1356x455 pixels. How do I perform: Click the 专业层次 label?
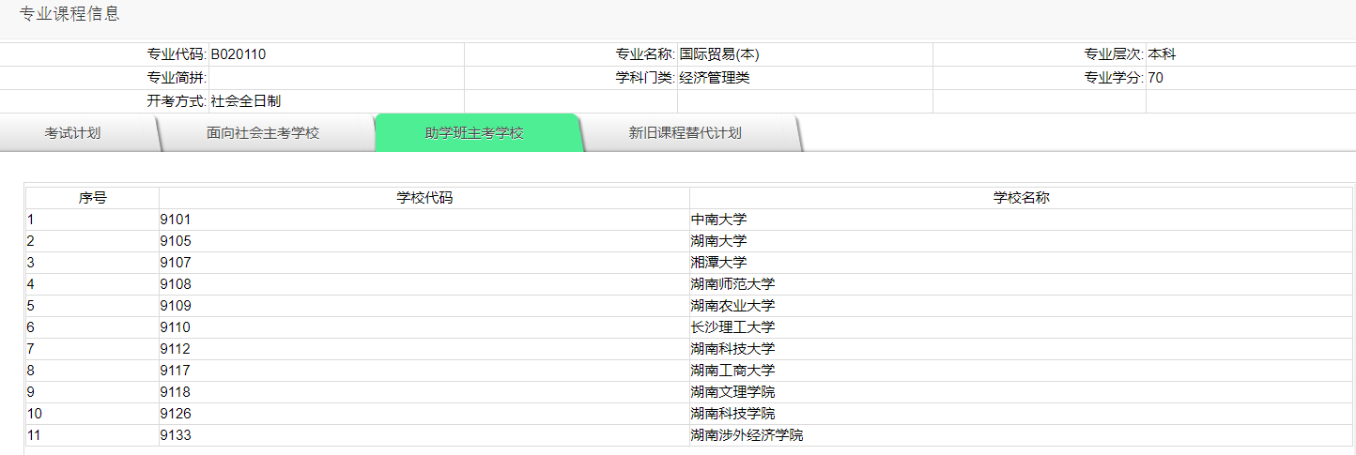click(x=1114, y=54)
